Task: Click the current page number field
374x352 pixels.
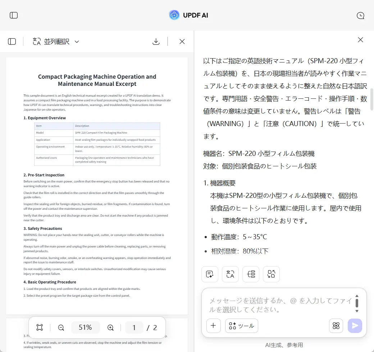Action: point(134,328)
